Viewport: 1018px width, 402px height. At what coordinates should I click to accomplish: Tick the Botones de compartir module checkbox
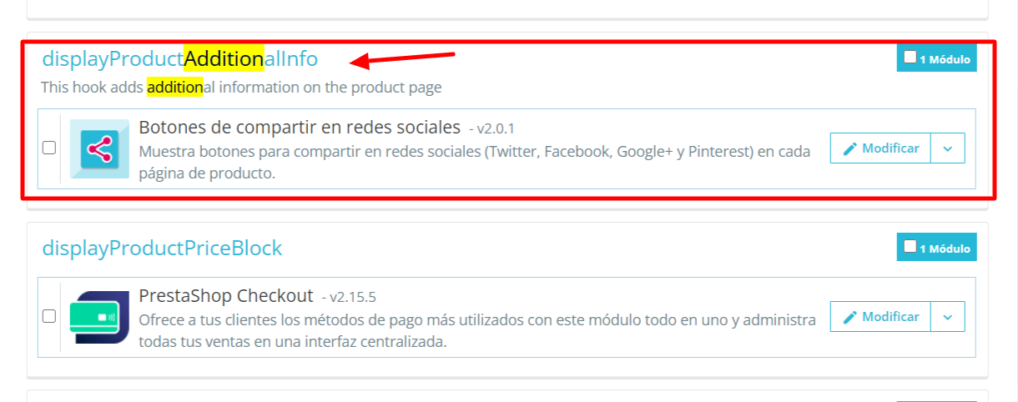pyautogui.click(x=49, y=148)
